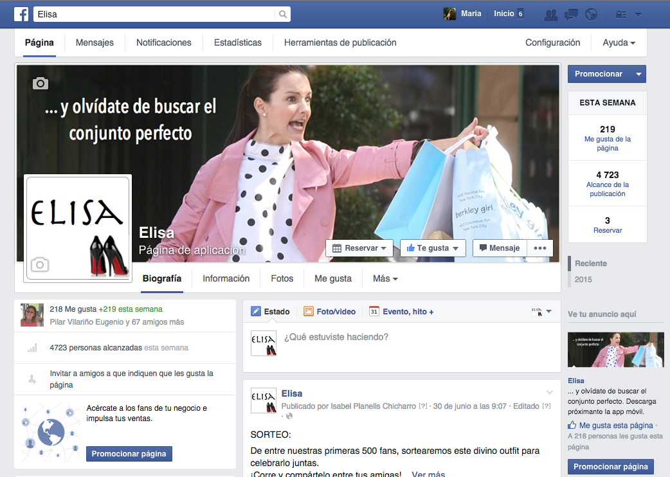Select the Biografía profile tab
The height and width of the screenshot is (477, 670).
[x=162, y=278]
